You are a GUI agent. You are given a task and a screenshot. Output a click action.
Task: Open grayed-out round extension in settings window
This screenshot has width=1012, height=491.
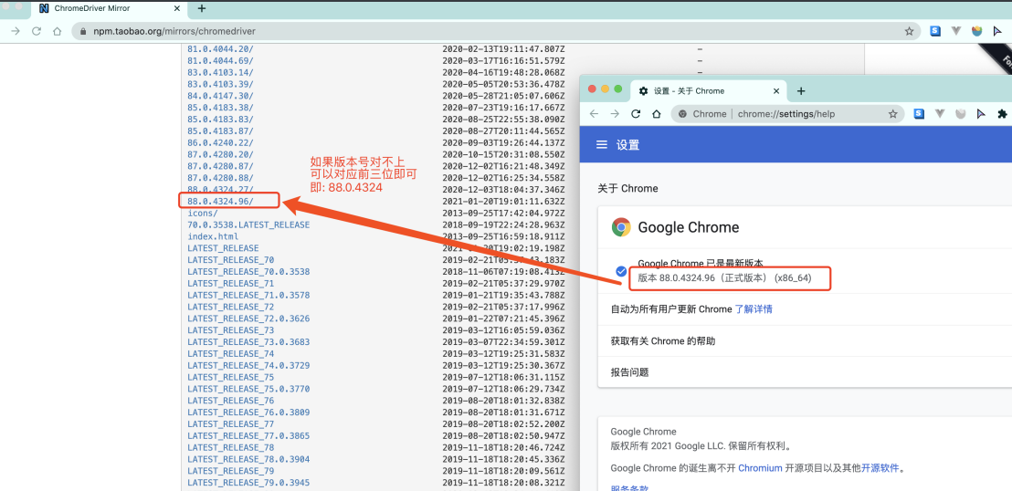coord(960,113)
